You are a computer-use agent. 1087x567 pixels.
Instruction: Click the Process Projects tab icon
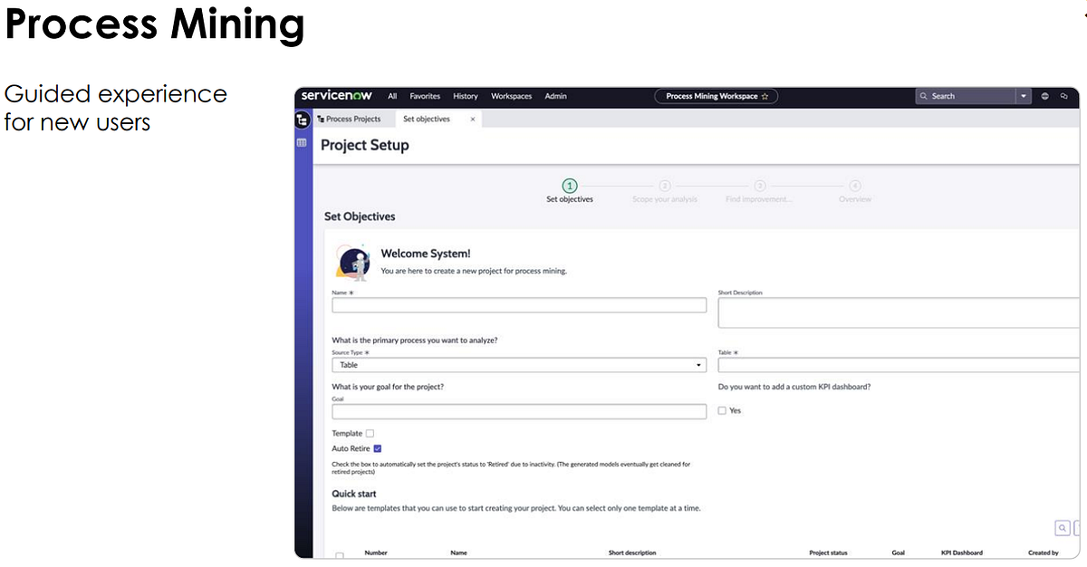(321, 119)
